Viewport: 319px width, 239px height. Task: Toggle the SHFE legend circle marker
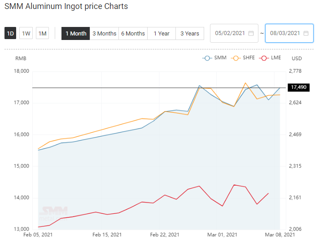[x=236, y=58]
